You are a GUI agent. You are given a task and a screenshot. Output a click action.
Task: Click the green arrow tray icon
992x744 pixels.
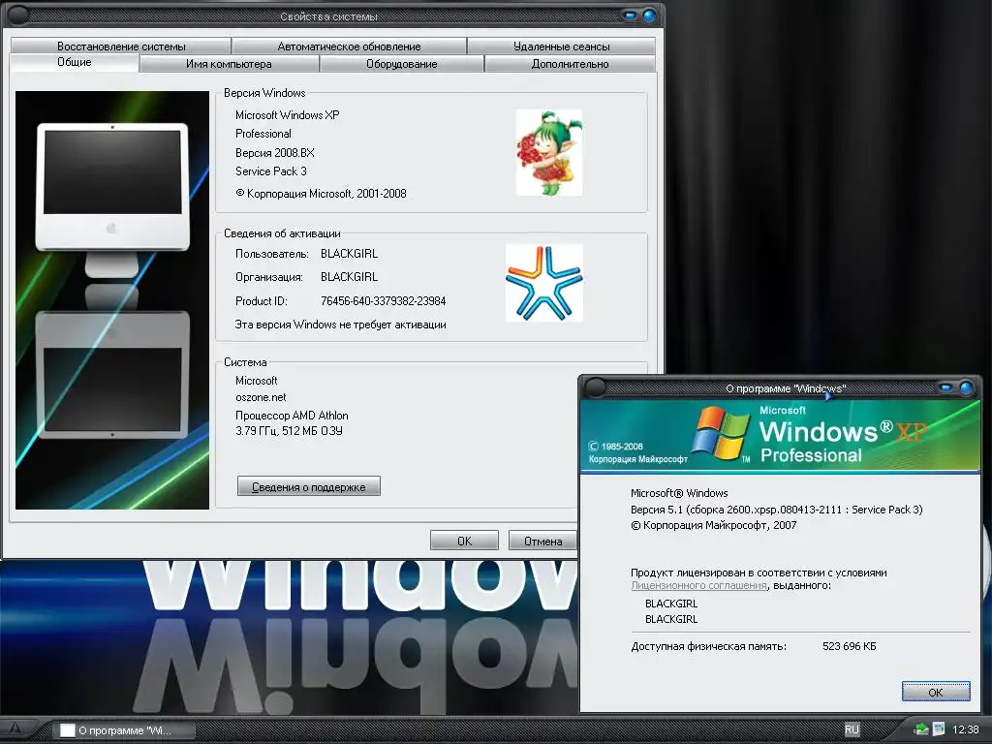[922, 730]
